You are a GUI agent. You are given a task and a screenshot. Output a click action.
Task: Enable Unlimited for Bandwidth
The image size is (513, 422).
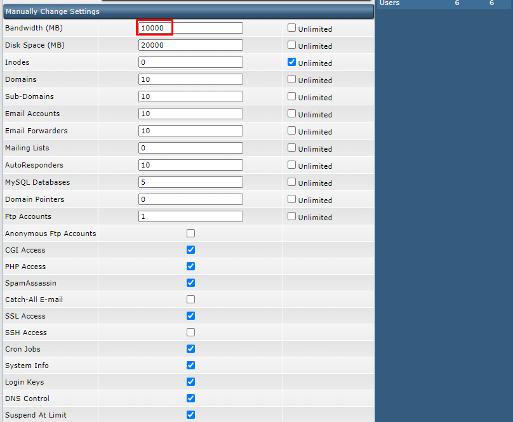pos(292,28)
